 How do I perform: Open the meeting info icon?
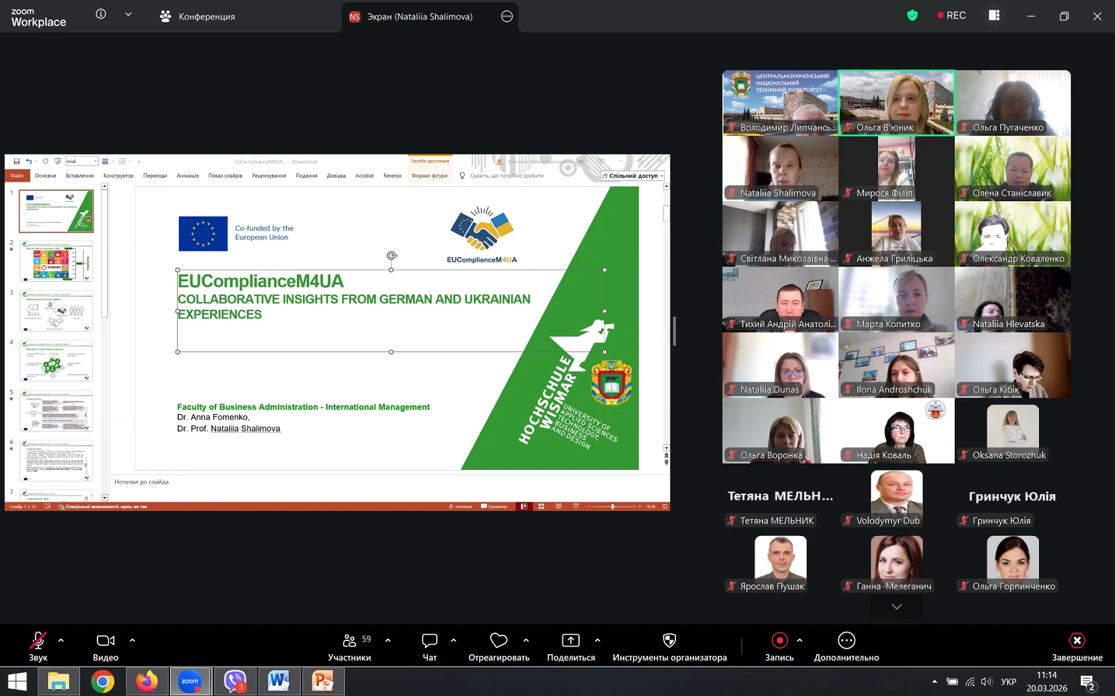(101, 15)
